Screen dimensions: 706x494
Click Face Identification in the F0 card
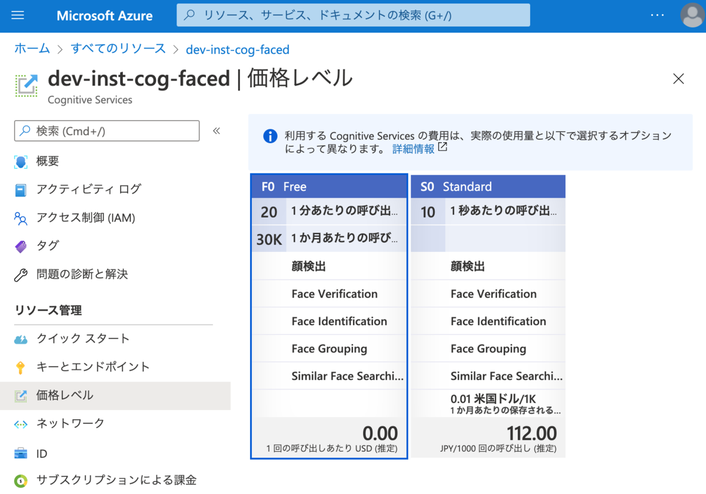click(339, 321)
